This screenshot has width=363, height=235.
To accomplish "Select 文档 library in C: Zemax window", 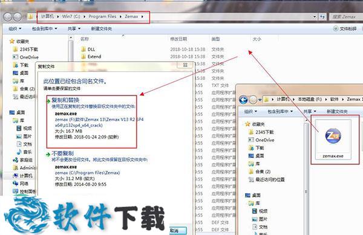I will tap(24, 144).
